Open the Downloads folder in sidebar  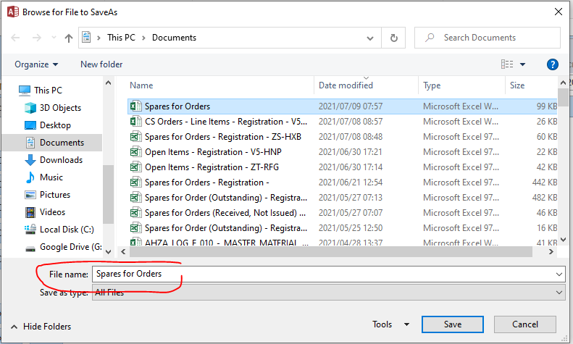[x=61, y=160]
